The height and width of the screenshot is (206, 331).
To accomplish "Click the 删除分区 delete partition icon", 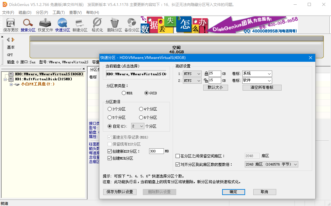I will (x=115, y=25).
